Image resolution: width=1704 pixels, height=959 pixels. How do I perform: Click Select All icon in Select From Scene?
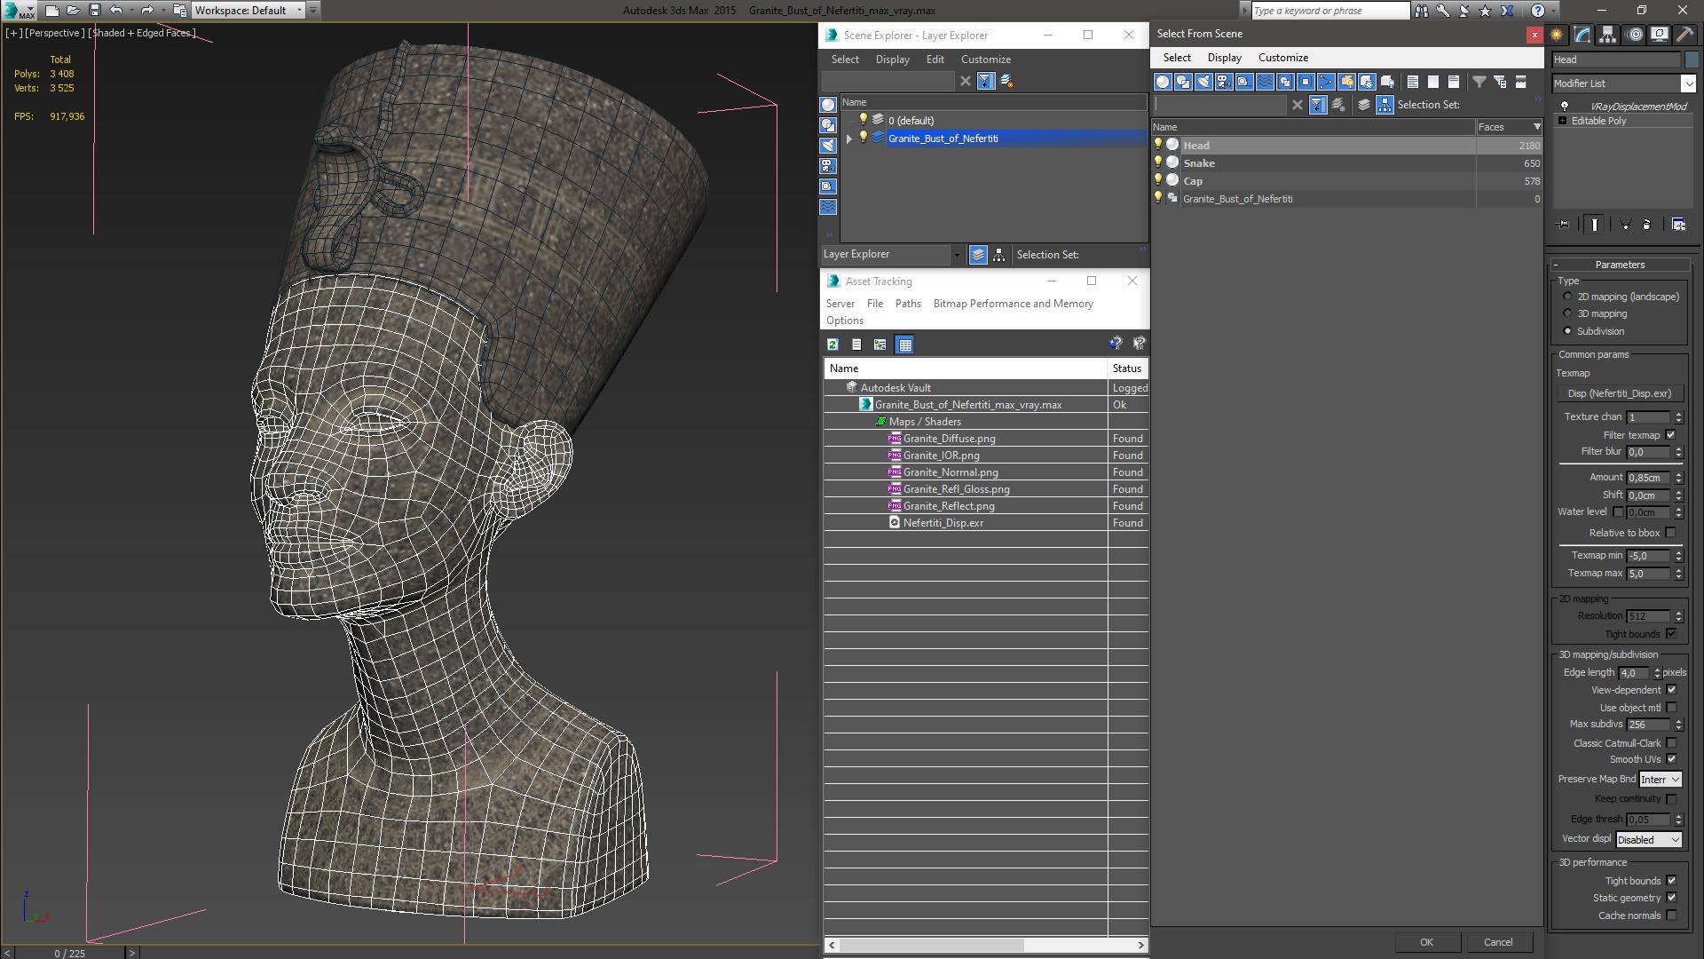click(x=1413, y=82)
